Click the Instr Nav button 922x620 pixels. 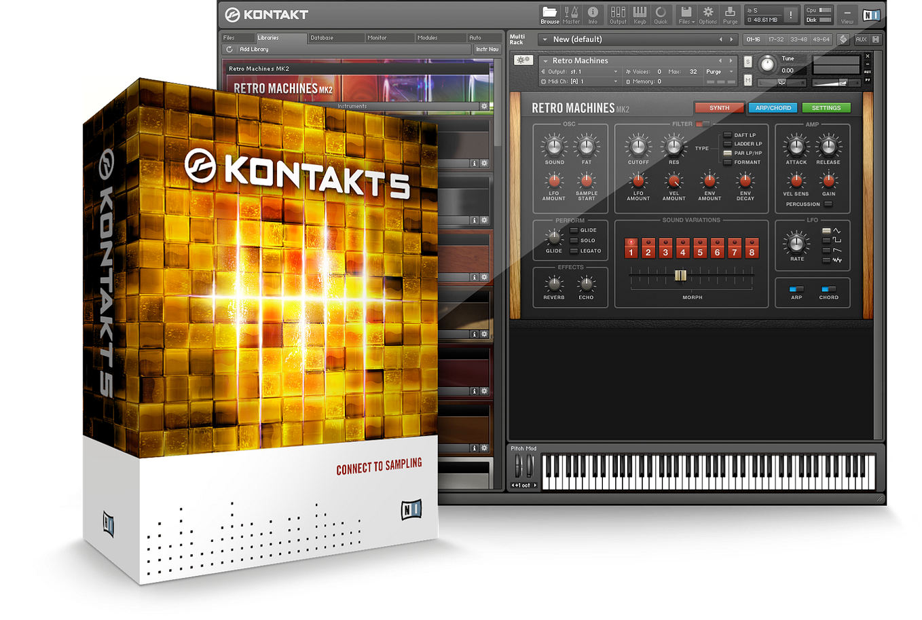coord(486,49)
